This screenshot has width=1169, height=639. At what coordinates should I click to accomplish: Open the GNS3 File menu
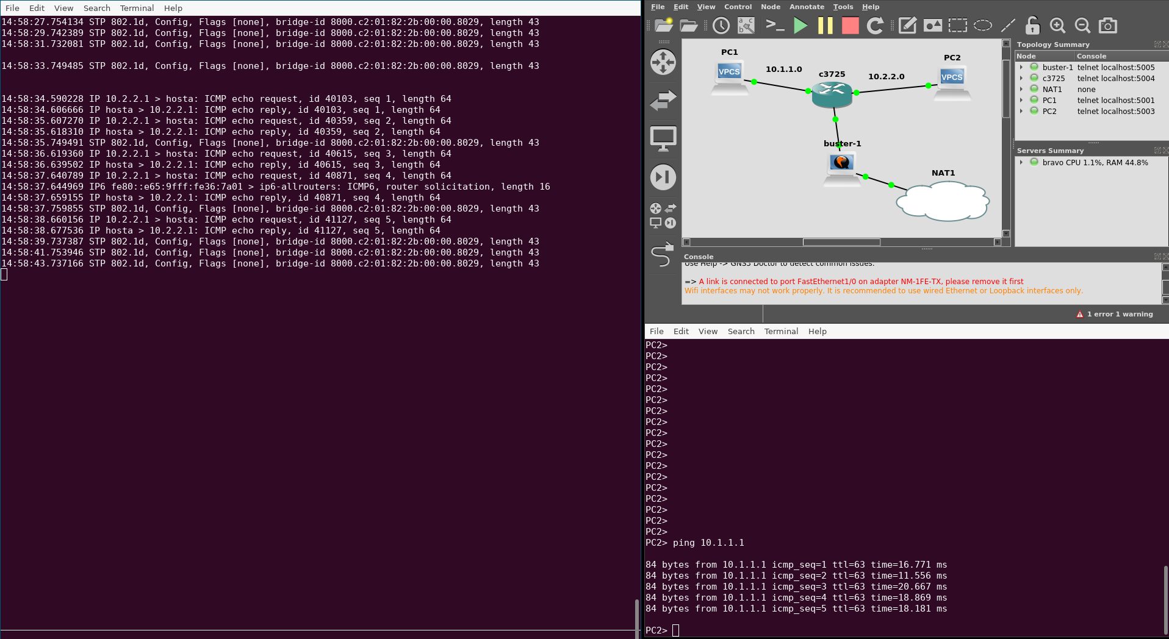[658, 7]
